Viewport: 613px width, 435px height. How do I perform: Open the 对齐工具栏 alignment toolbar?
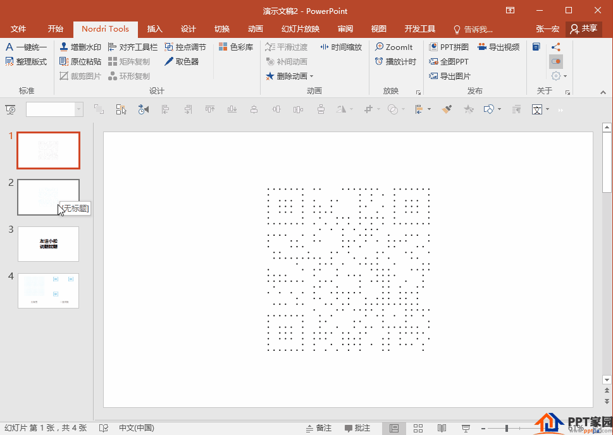[133, 47]
